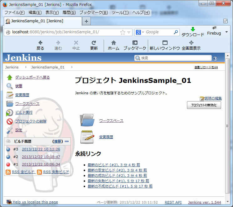Click the notepad icon beside sidebar 変更履歴

click(x=10, y=95)
